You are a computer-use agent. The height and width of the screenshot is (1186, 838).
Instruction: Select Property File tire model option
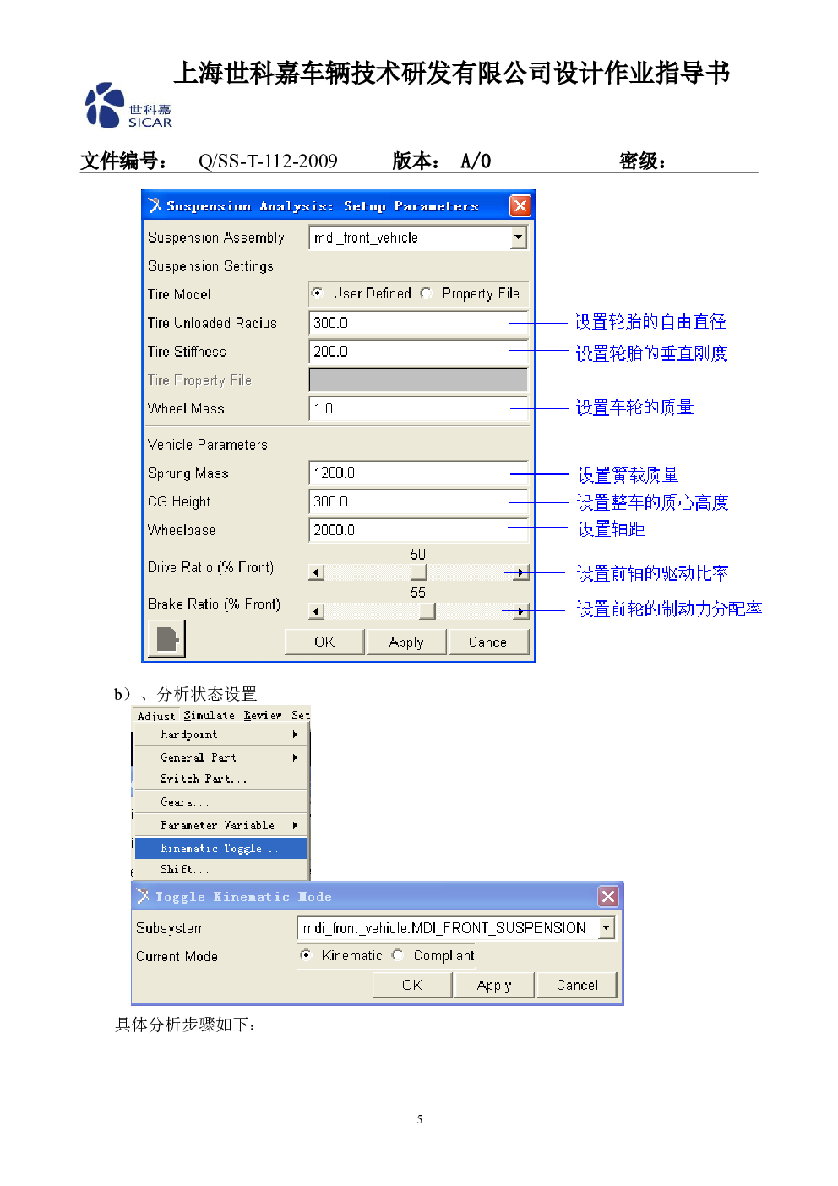(427, 293)
